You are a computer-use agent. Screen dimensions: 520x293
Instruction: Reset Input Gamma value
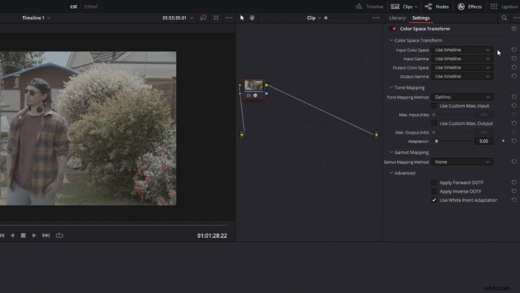point(514,59)
